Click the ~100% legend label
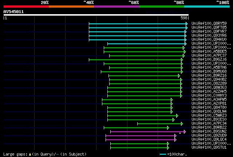The width and height of the screenshot is (233, 157). pyautogui.click(x=223, y=3)
